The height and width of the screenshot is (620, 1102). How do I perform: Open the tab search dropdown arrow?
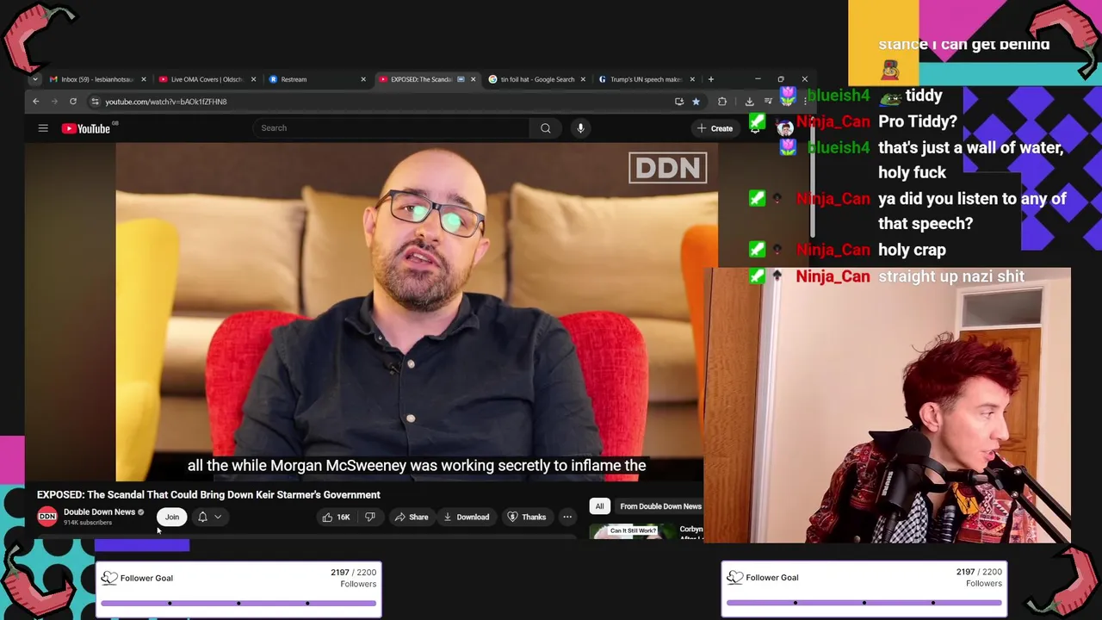pyautogui.click(x=35, y=79)
